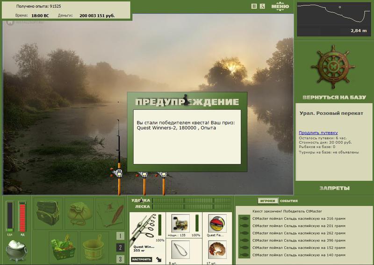374x265 pixels.
Task: Click the fish icon beside 396 грамм entry
Action: pyautogui.click(x=244, y=240)
